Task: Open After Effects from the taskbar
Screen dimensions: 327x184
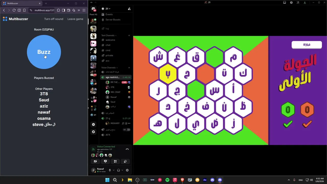Action: (x=205, y=180)
